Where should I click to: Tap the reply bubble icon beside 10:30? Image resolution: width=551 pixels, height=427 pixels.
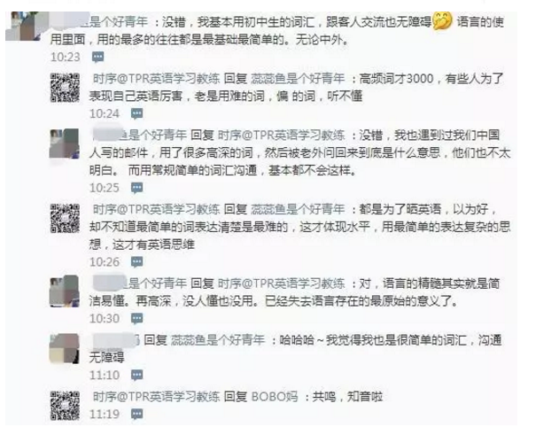(x=136, y=318)
